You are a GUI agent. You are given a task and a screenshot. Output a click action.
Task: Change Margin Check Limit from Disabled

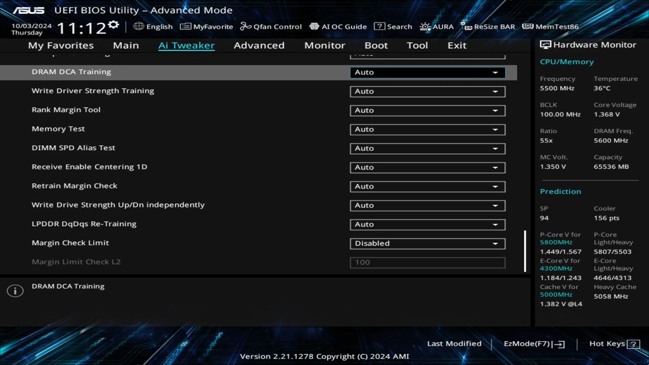tap(427, 243)
